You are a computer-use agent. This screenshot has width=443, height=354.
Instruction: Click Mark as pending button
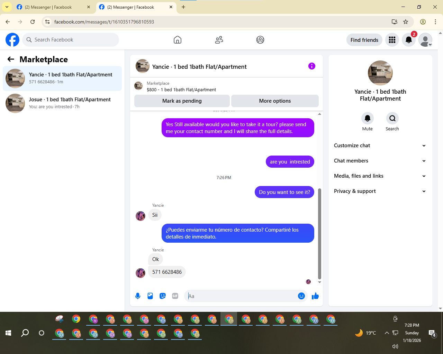[182, 101]
